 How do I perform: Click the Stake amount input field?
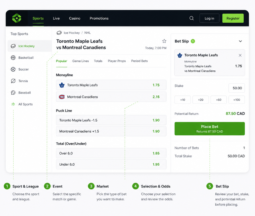coord(237,88)
